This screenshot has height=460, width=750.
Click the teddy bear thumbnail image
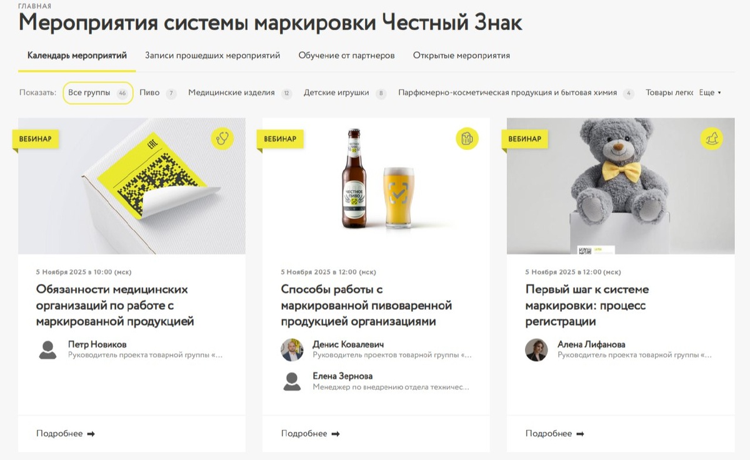(x=621, y=186)
